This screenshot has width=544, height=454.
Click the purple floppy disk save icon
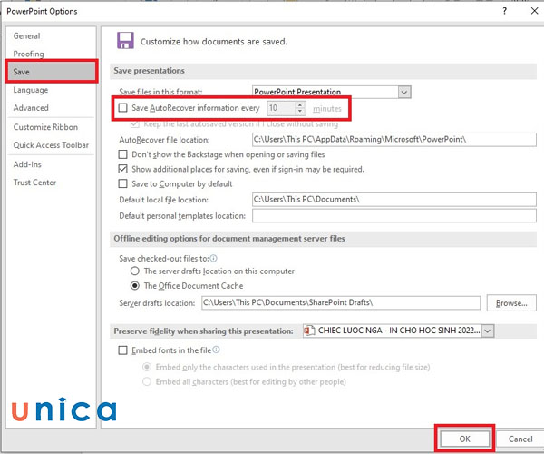click(125, 40)
